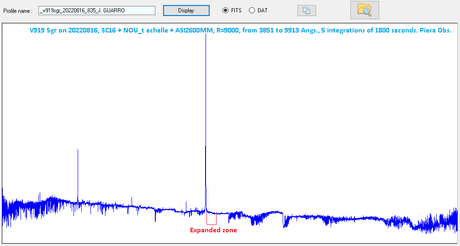Select the FITS radio button
The image size is (460, 246).
click(225, 11)
